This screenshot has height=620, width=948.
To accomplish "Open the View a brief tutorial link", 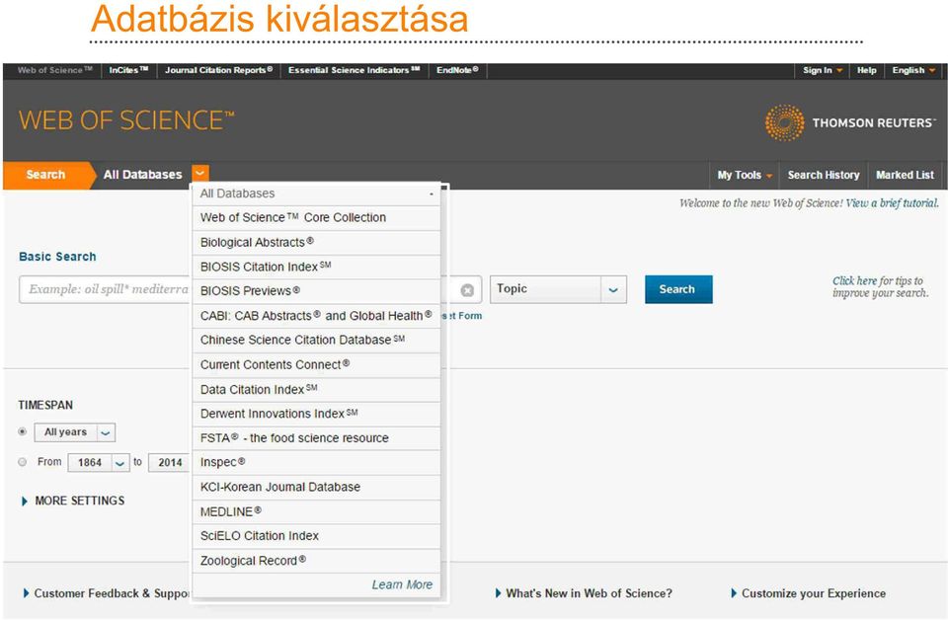I will click(892, 203).
